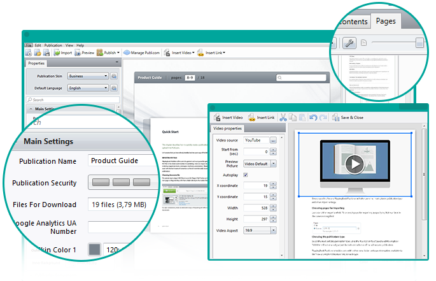The height and width of the screenshot is (281, 436).
Task: Click the new project icon in main toolbar
Action: (x=29, y=52)
